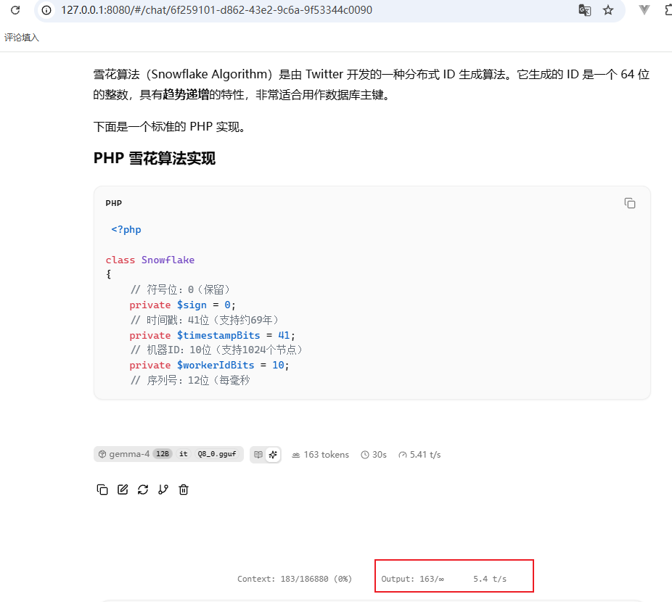Delete this message with trash icon
Viewport: 672px width, 602px height.
point(184,490)
